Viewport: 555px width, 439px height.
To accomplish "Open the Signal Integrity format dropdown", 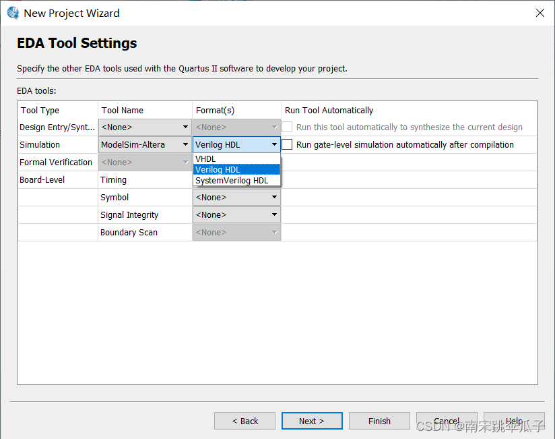I will (236, 214).
